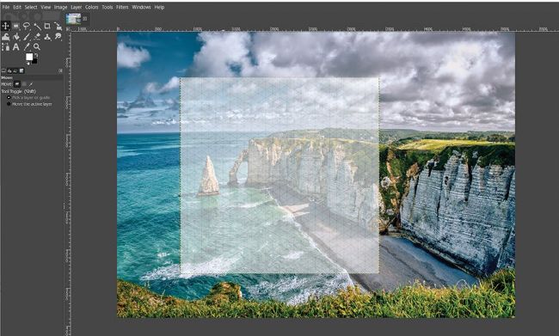Select the Zoom magnifier tool
The width and height of the screenshot is (559, 336).
tap(37, 46)
